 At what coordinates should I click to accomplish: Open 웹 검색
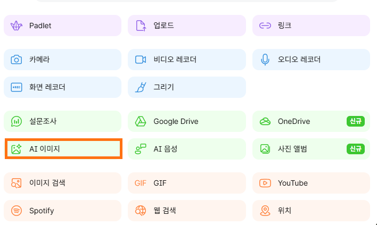coord(187,211)
